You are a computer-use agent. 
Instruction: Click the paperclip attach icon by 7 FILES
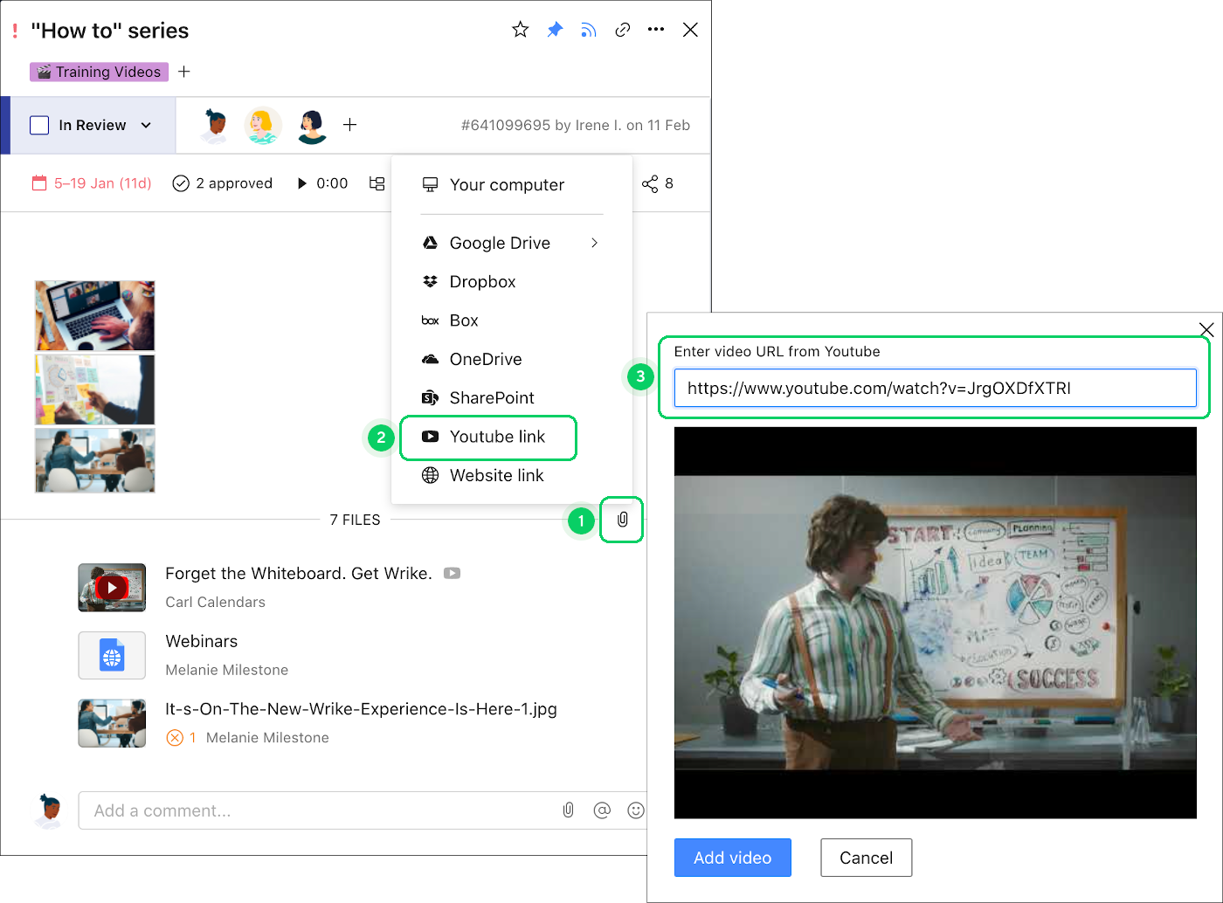(622, 520)
